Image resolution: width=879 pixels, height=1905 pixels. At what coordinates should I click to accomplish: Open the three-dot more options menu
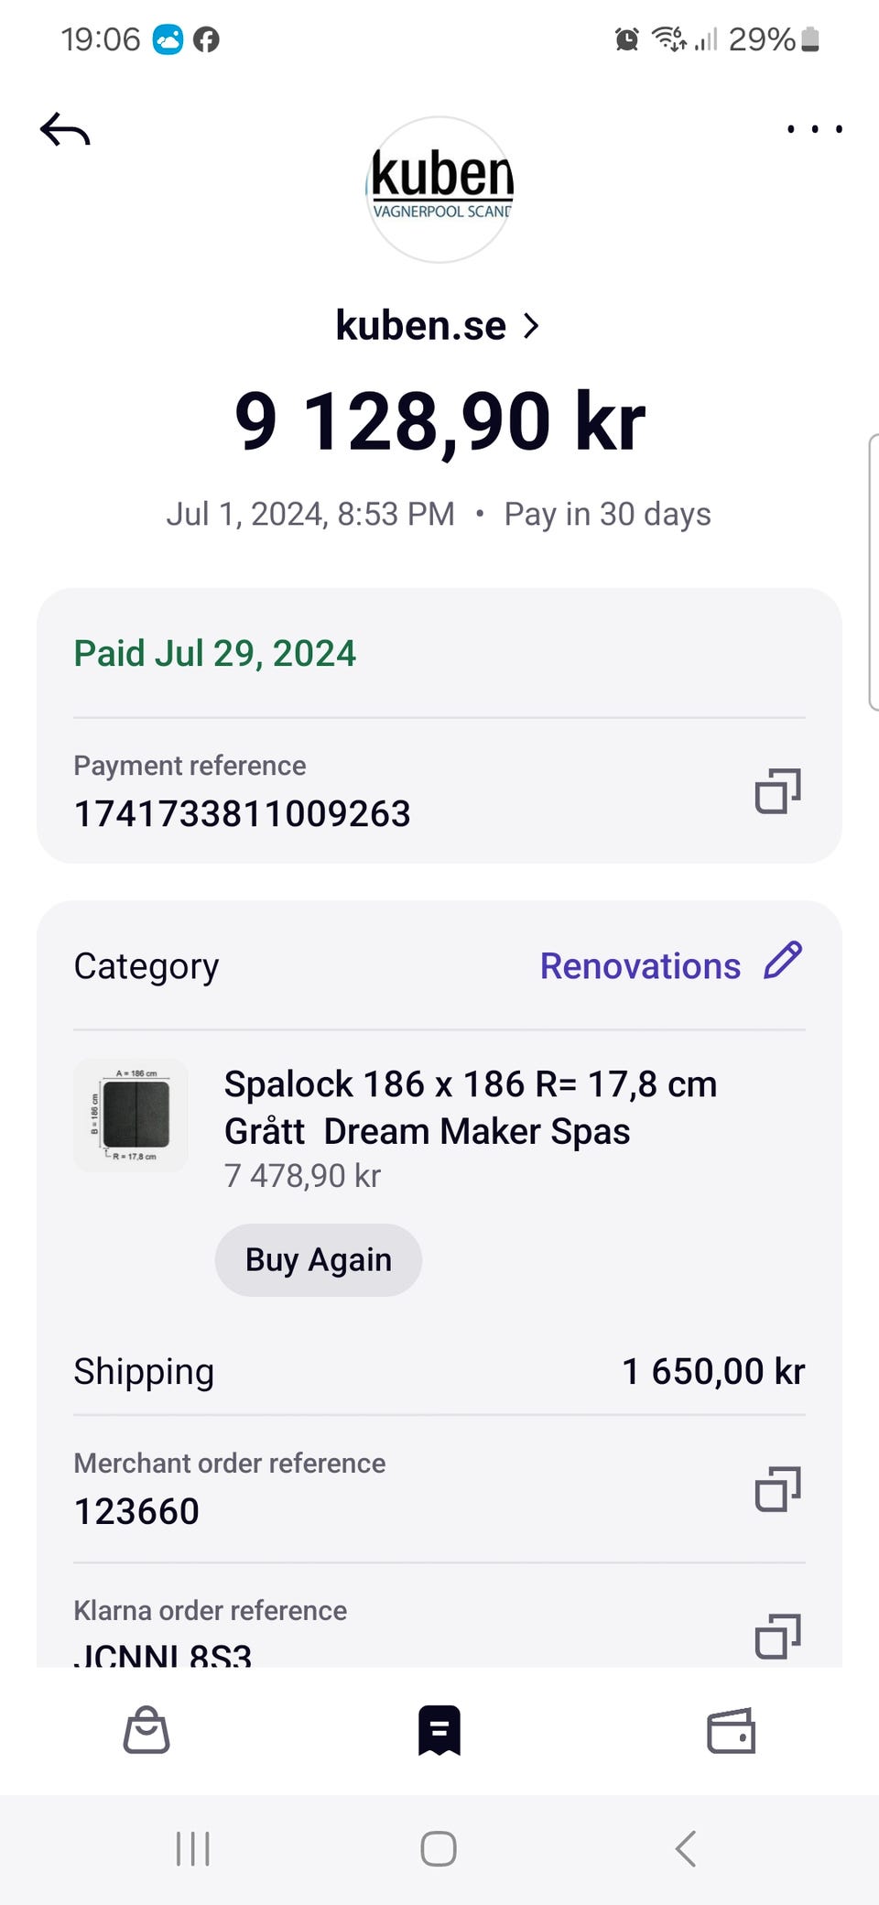(814, 129)
